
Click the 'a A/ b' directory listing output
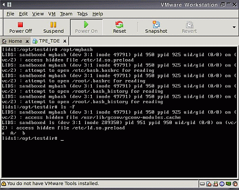coord(14,133)
